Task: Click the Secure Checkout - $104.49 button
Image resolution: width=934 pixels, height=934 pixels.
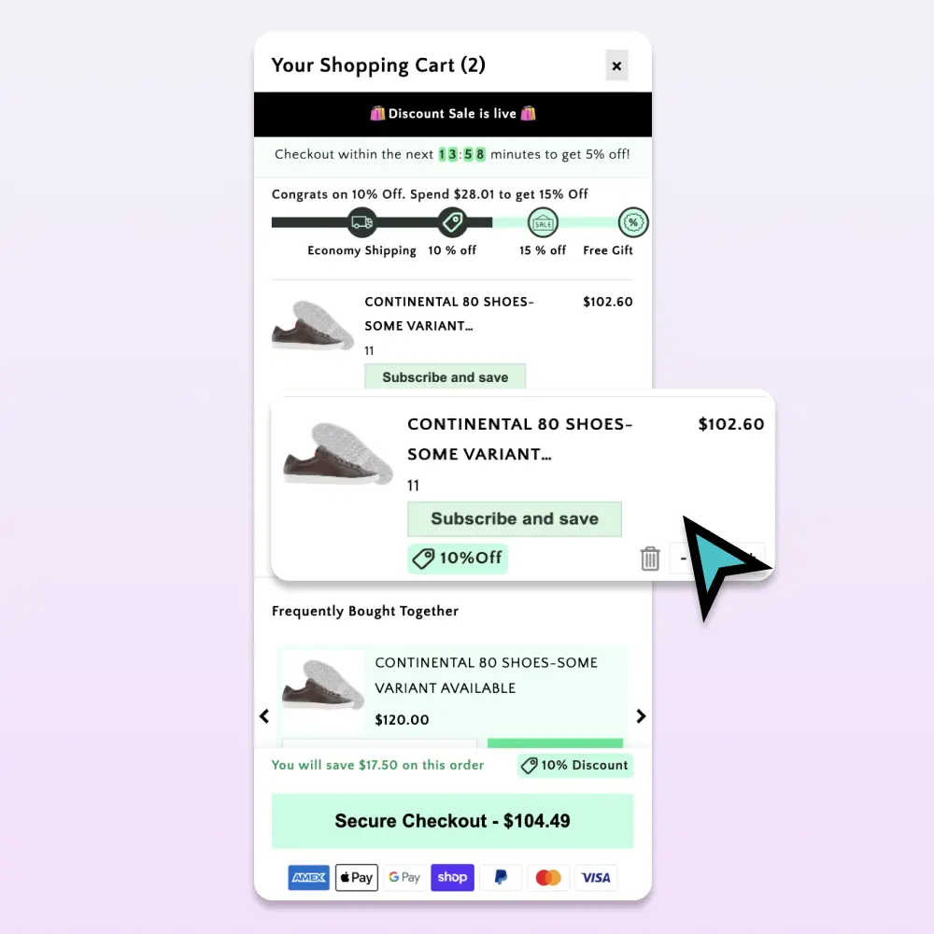Action: [453, 821]
